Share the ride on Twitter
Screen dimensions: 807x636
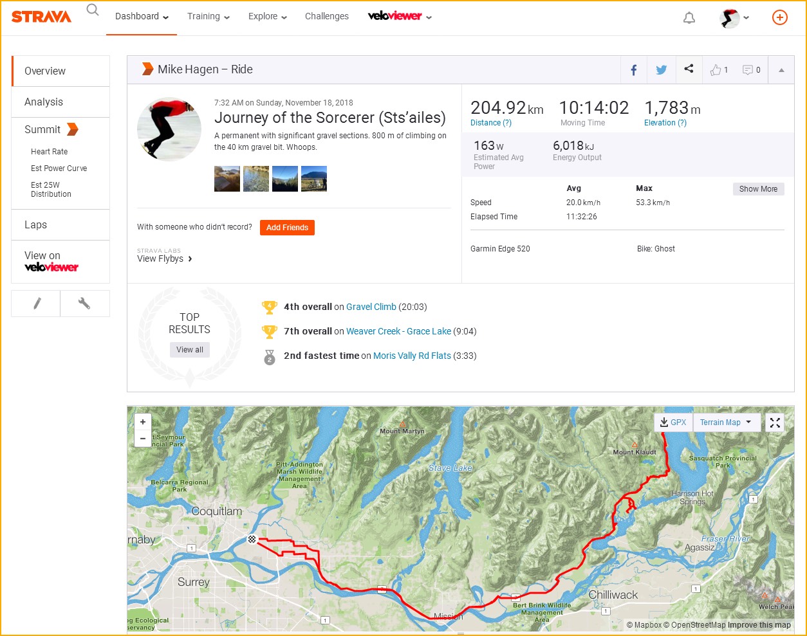coord(661,70)
